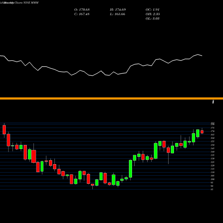
Task: Click the 140 price axis label
Action: point(213,152)
